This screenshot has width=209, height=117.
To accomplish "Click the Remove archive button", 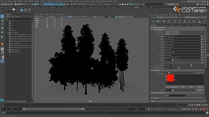I will click(x=200, y=87).
